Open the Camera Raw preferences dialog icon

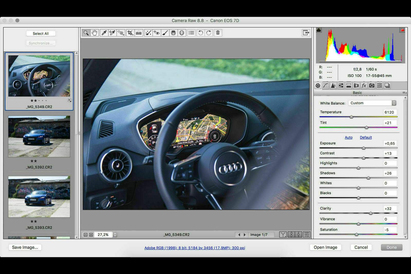[191, 33]
